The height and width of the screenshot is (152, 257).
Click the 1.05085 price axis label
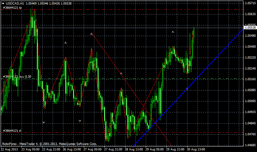pyautogui.click(x=250, y=90)
